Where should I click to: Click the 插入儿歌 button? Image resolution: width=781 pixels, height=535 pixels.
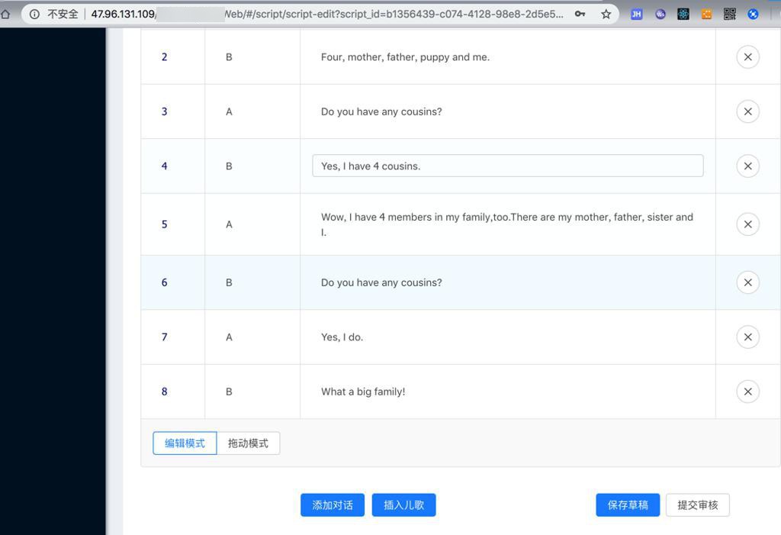[404, 505]
